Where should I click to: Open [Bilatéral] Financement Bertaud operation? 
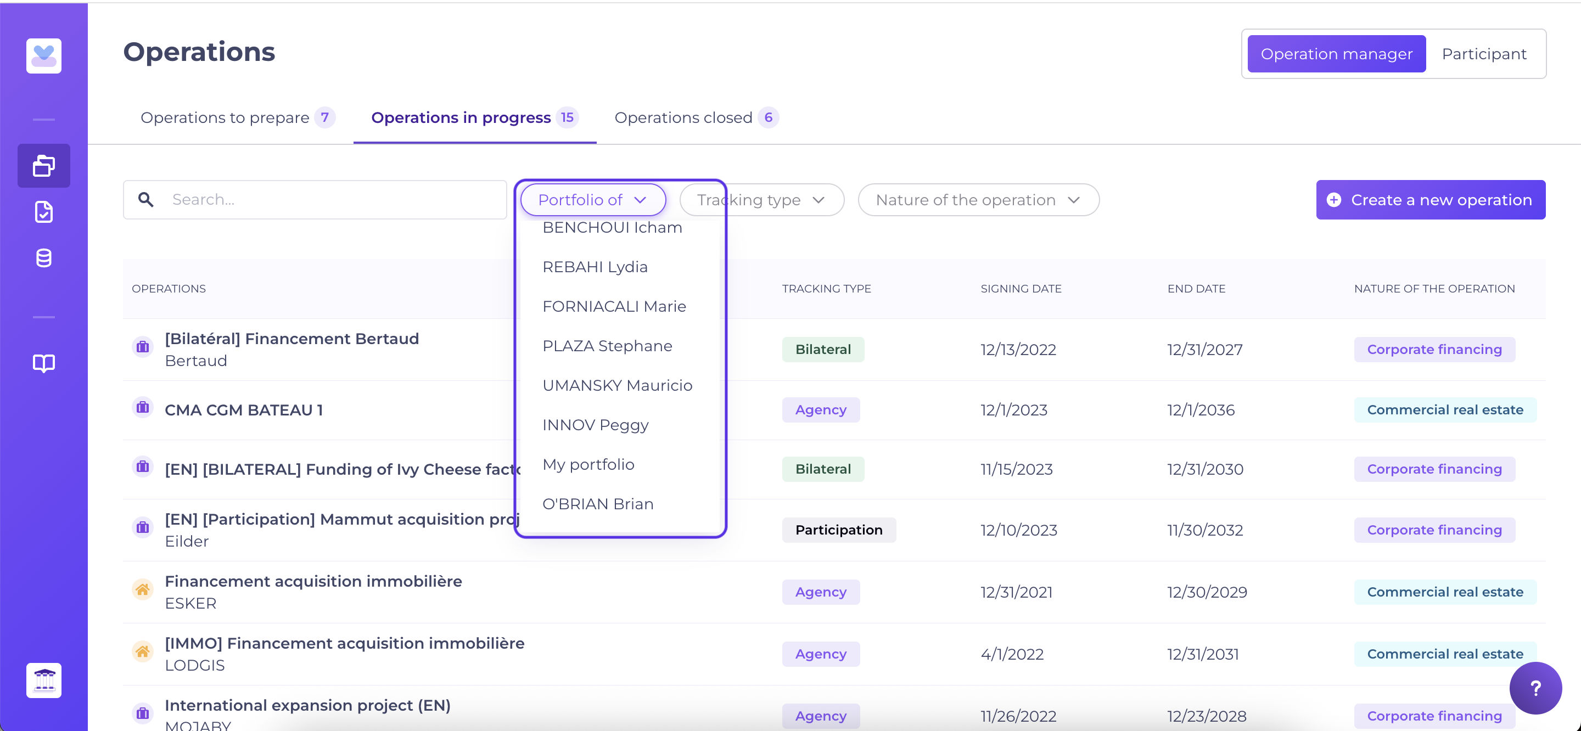pos(291,339)
